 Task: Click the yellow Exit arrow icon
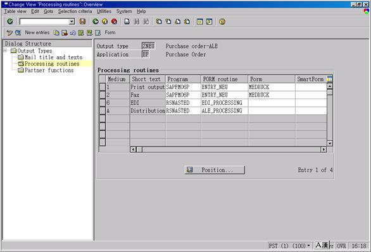click(x=105, y=21)
